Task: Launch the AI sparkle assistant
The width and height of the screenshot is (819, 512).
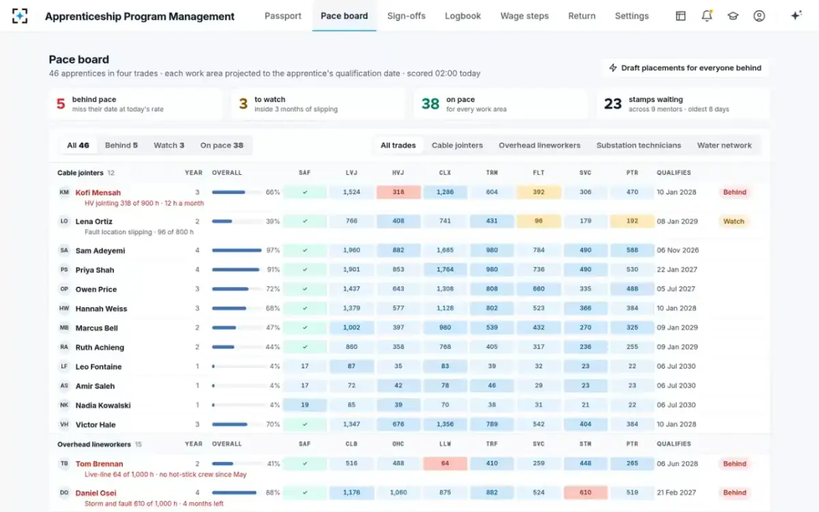Action: tap(796, 16)
